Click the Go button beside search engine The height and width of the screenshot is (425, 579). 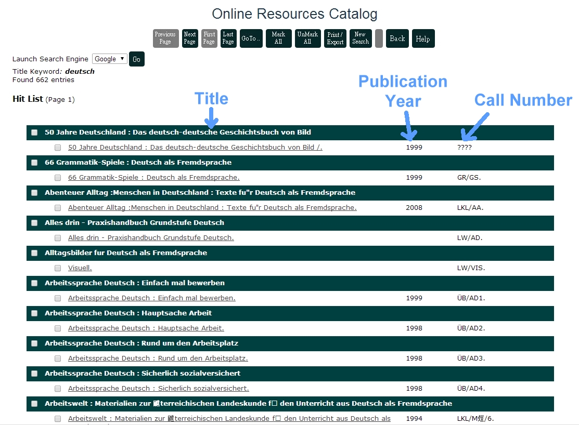tap(136, 59)
